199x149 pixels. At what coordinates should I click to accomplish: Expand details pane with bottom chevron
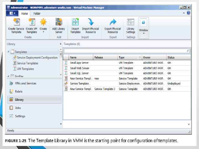[189, 124]
